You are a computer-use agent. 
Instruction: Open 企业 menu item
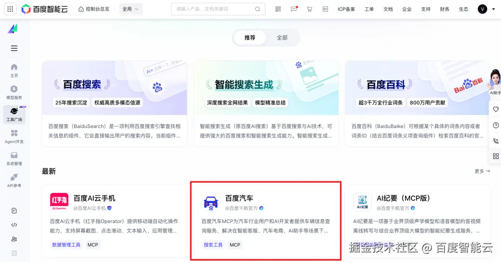[407, 9]
